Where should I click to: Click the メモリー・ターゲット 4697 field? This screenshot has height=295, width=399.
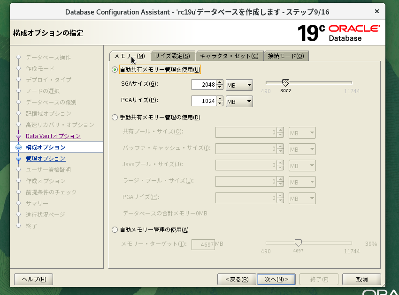pos(203,244)
